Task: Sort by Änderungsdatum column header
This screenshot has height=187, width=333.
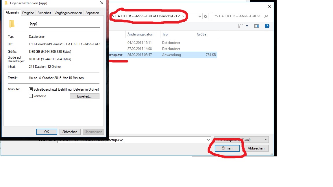Action: coord(143,34)
